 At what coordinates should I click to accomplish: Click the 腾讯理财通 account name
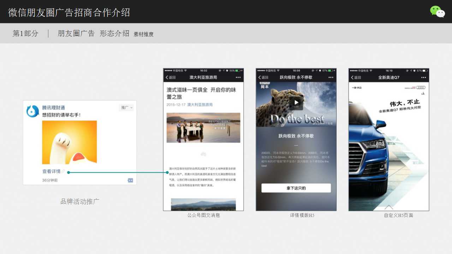coord(54,108)
